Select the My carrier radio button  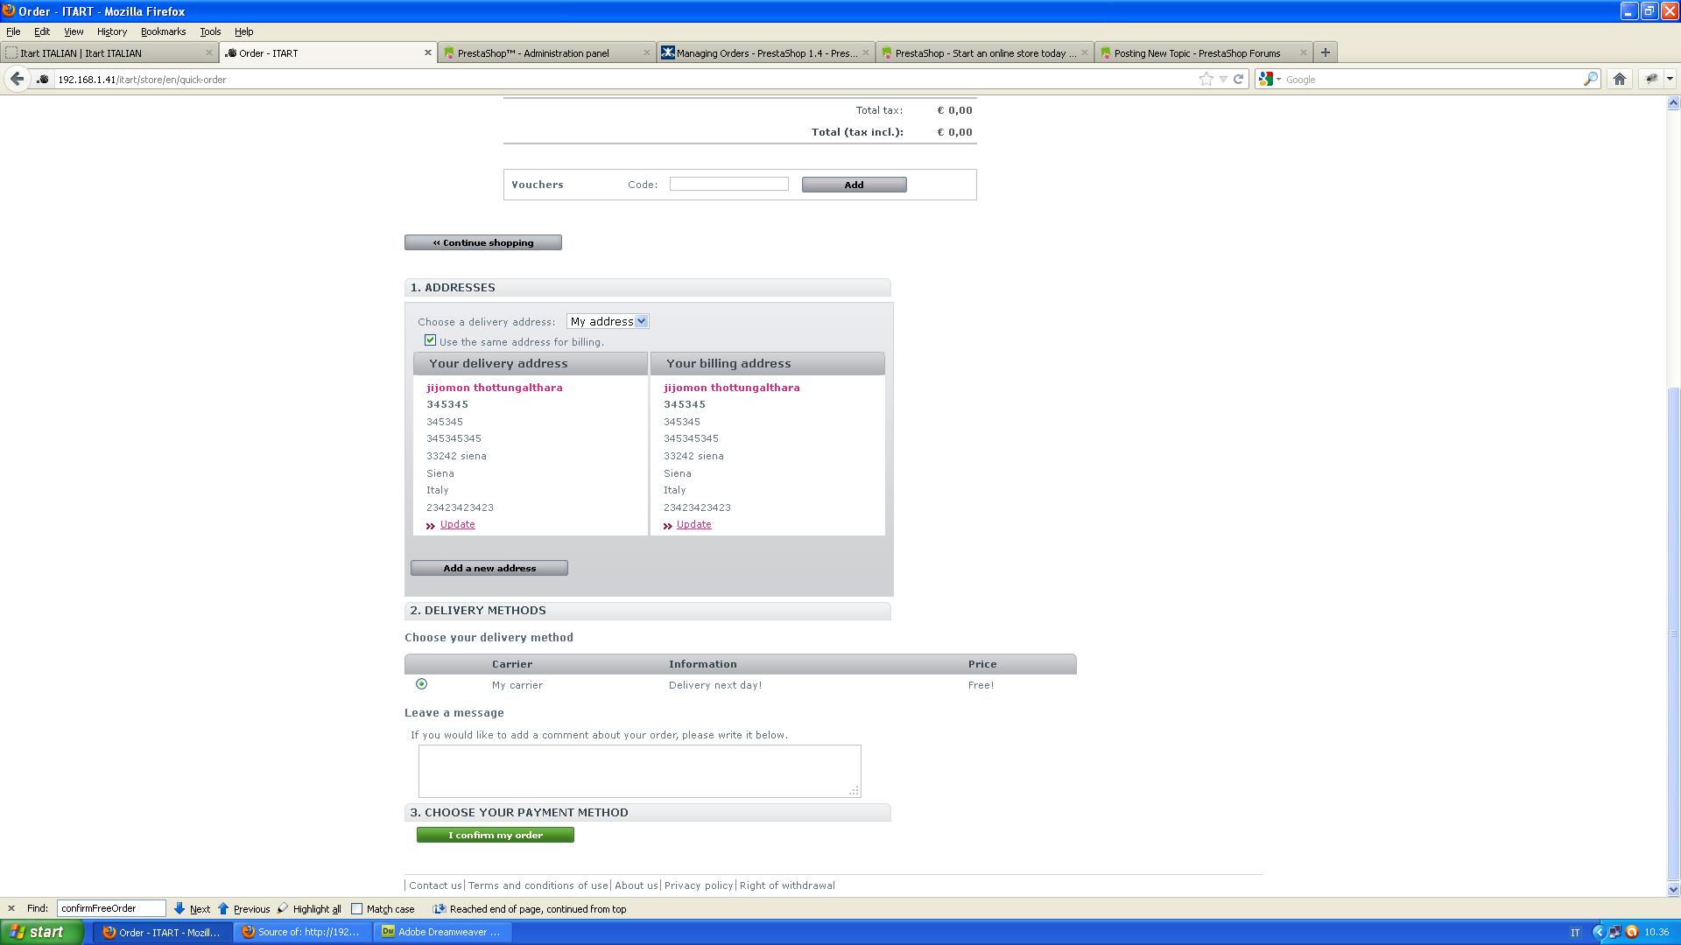(421, 684)
